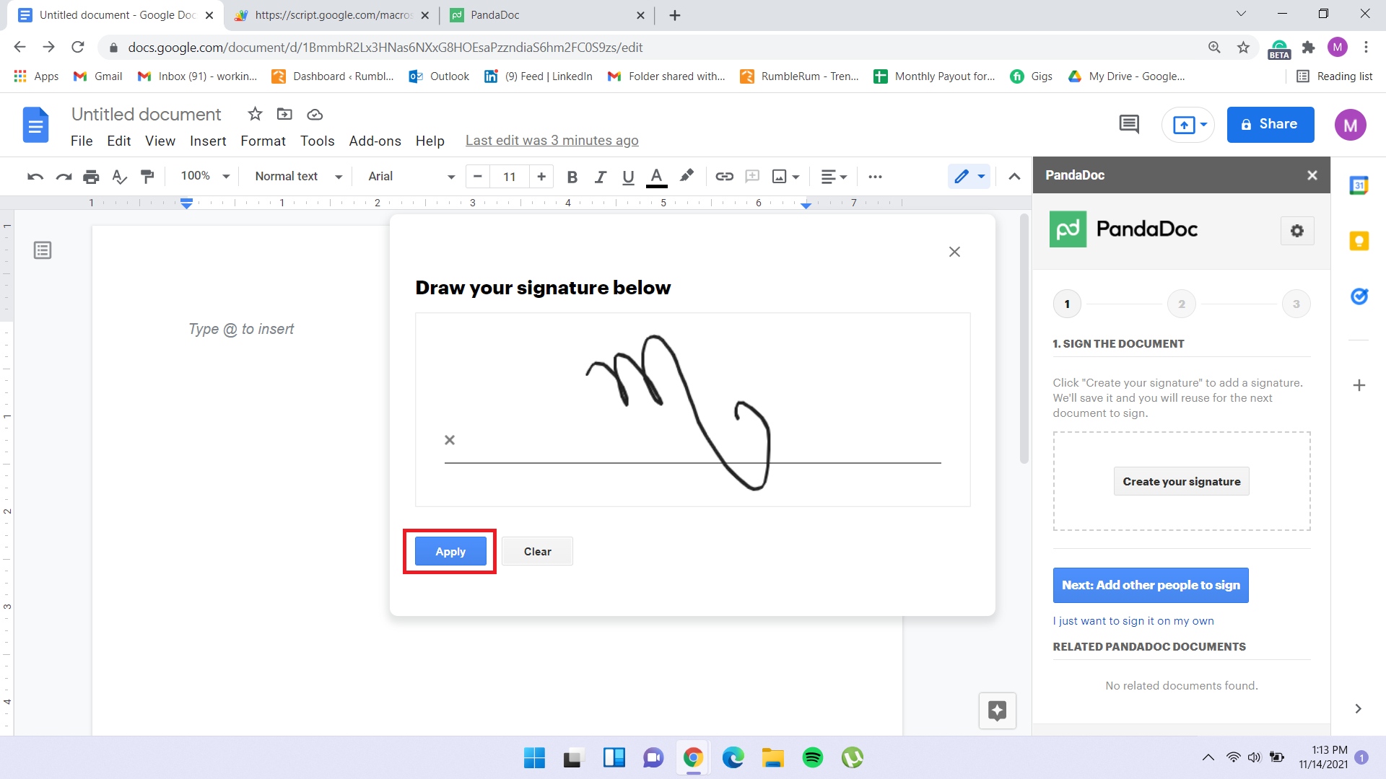Open the Google Keep side panel icon
This screenshot has width=1386, height=779.
pyautogui.click(x=1359, y=241)
